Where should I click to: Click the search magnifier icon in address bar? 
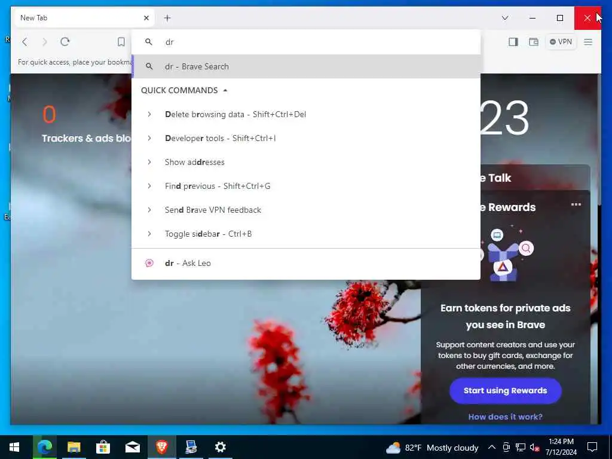tap(148, 42)
